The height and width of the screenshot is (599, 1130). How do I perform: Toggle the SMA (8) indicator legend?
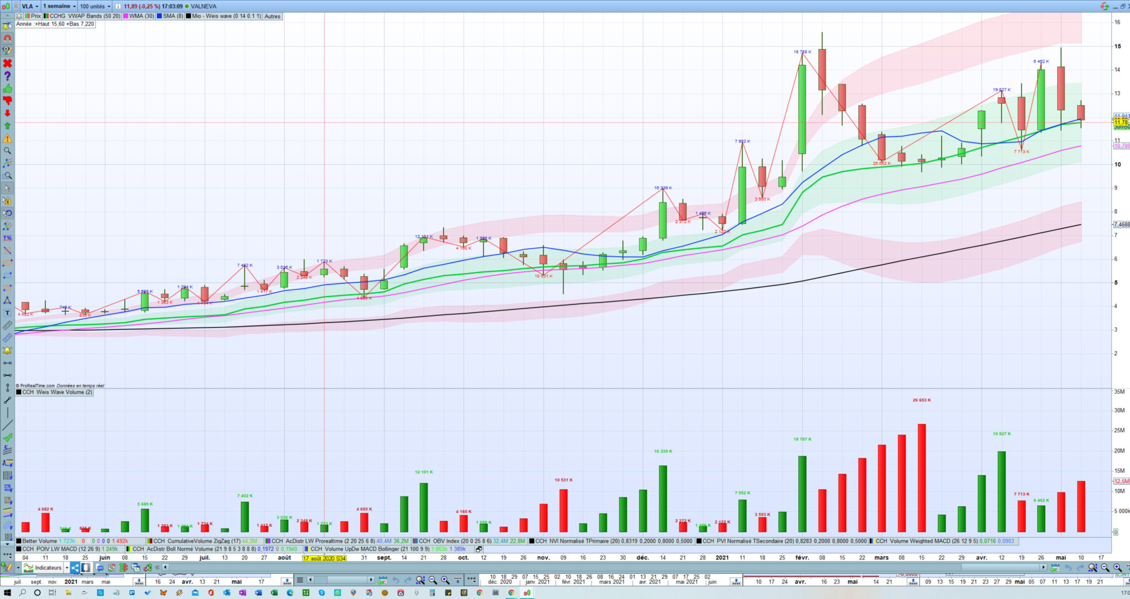coord(170,16)
